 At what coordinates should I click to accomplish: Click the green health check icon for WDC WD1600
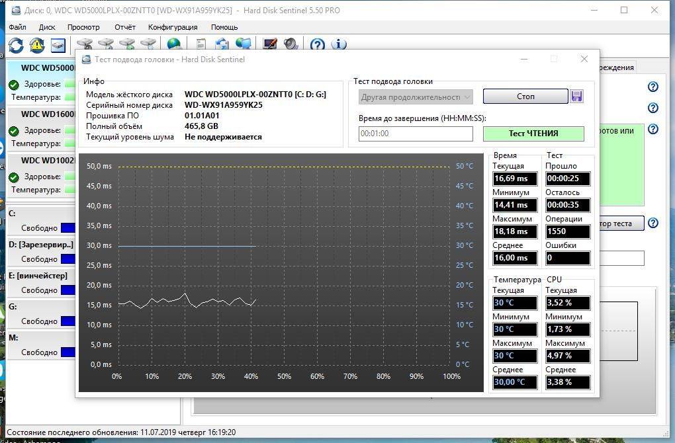coord(14,131)
